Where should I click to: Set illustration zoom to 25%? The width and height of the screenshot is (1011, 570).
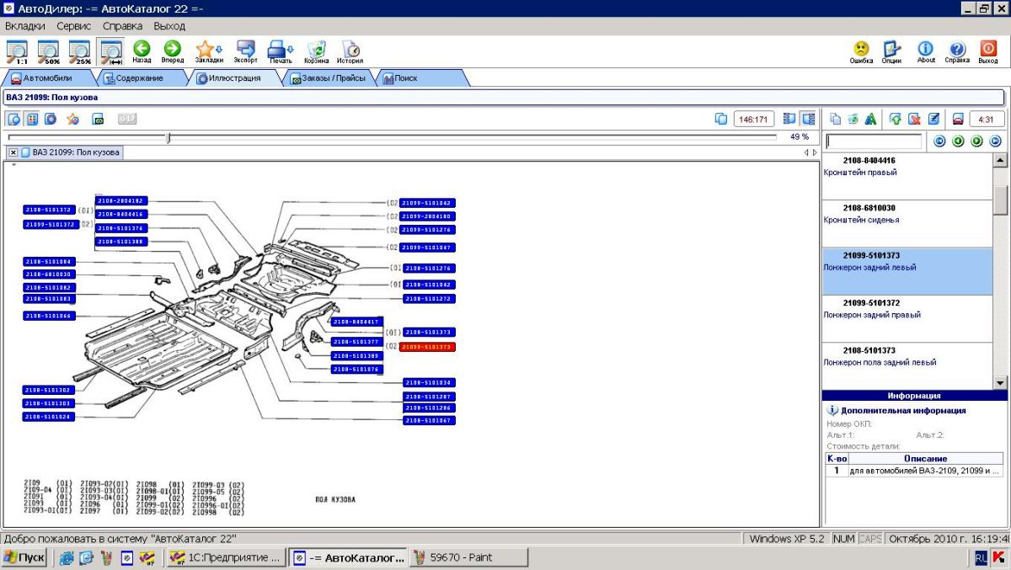coord(79,52)
